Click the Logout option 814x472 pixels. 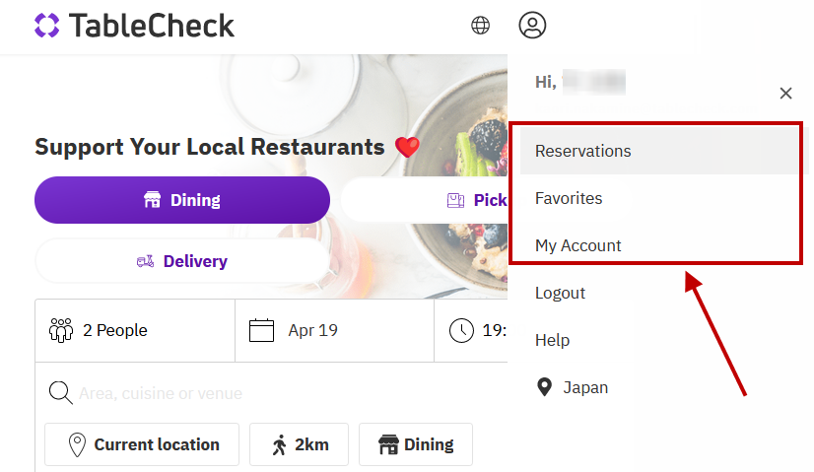tap(560, 293)
